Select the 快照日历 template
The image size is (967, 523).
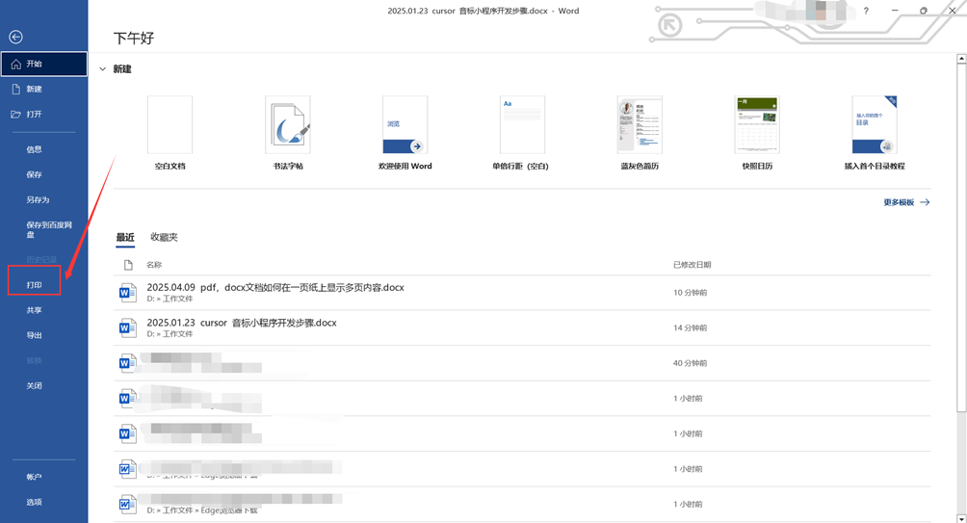[x=757, y=124]
